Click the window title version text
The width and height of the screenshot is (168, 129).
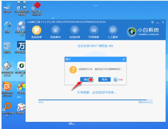pos(66,22)
